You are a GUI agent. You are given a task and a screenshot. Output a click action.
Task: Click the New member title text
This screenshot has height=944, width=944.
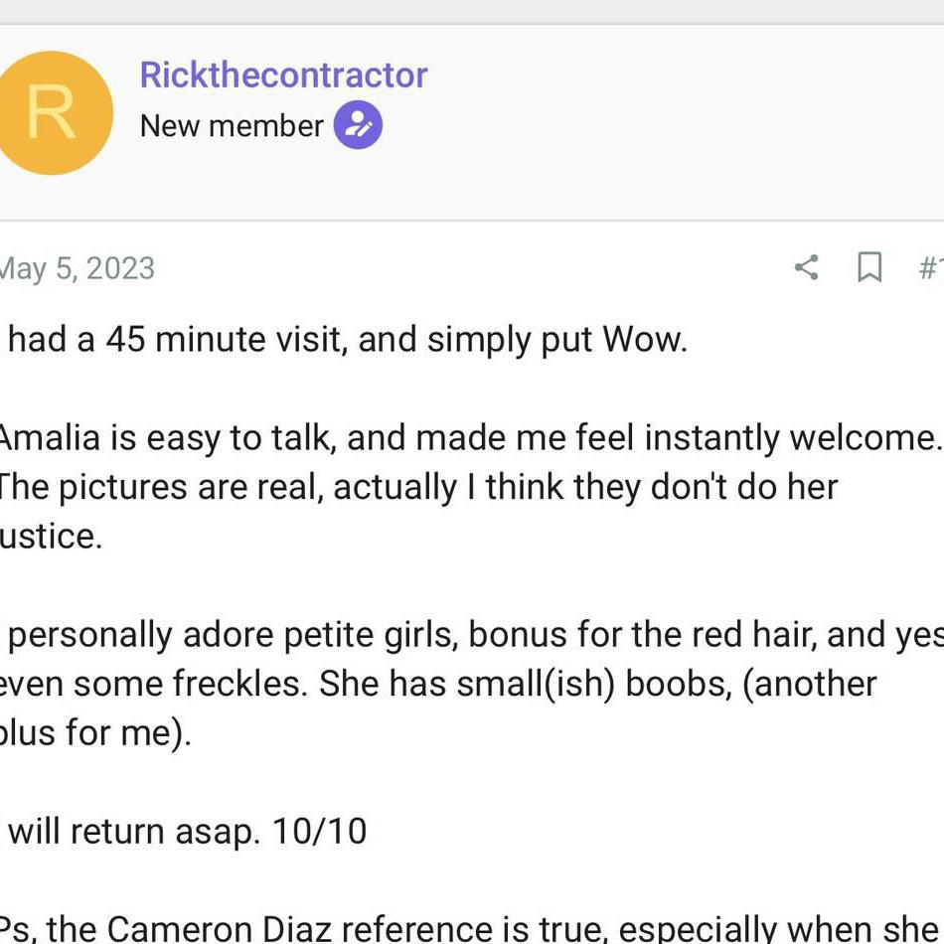point(232,126)
